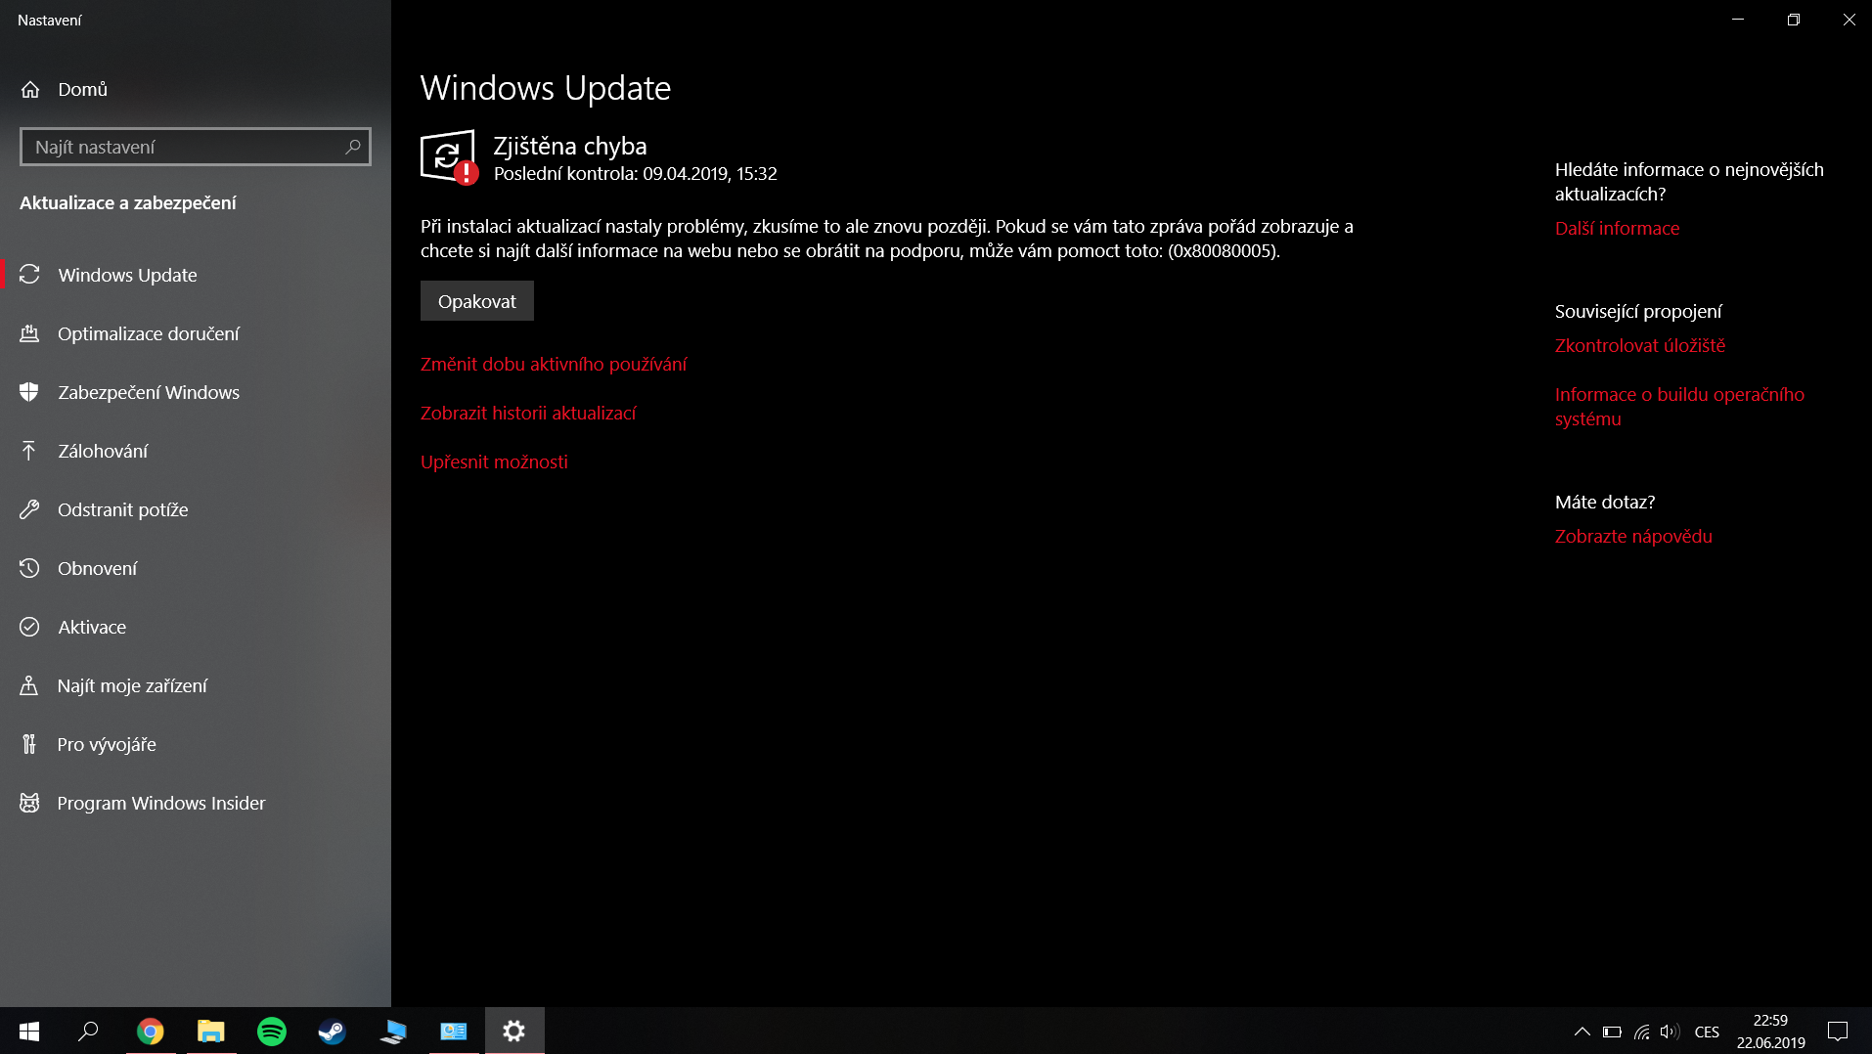Viewport: 1872px width, 1054px height.
Task: Go to Zálohování section
Action: pyautogui.click(x=196, y=451)
